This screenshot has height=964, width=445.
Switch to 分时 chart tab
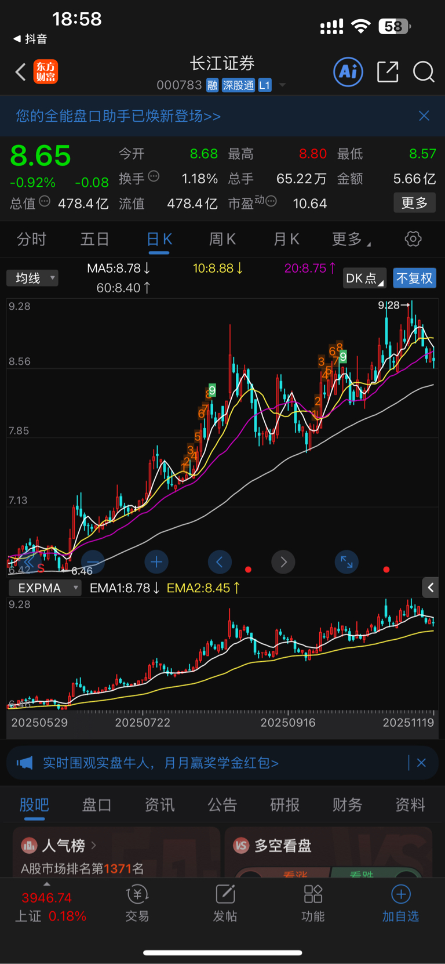coord(31,239)
